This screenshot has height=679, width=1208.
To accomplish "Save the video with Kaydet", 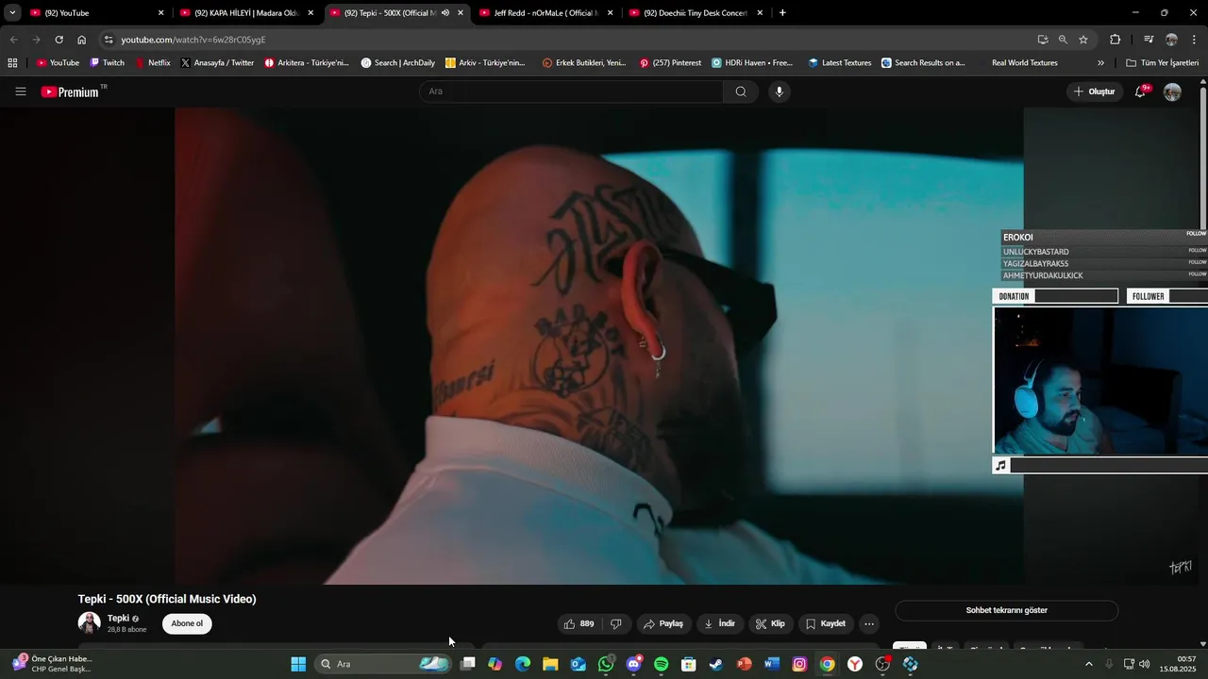I will (826, 623).
